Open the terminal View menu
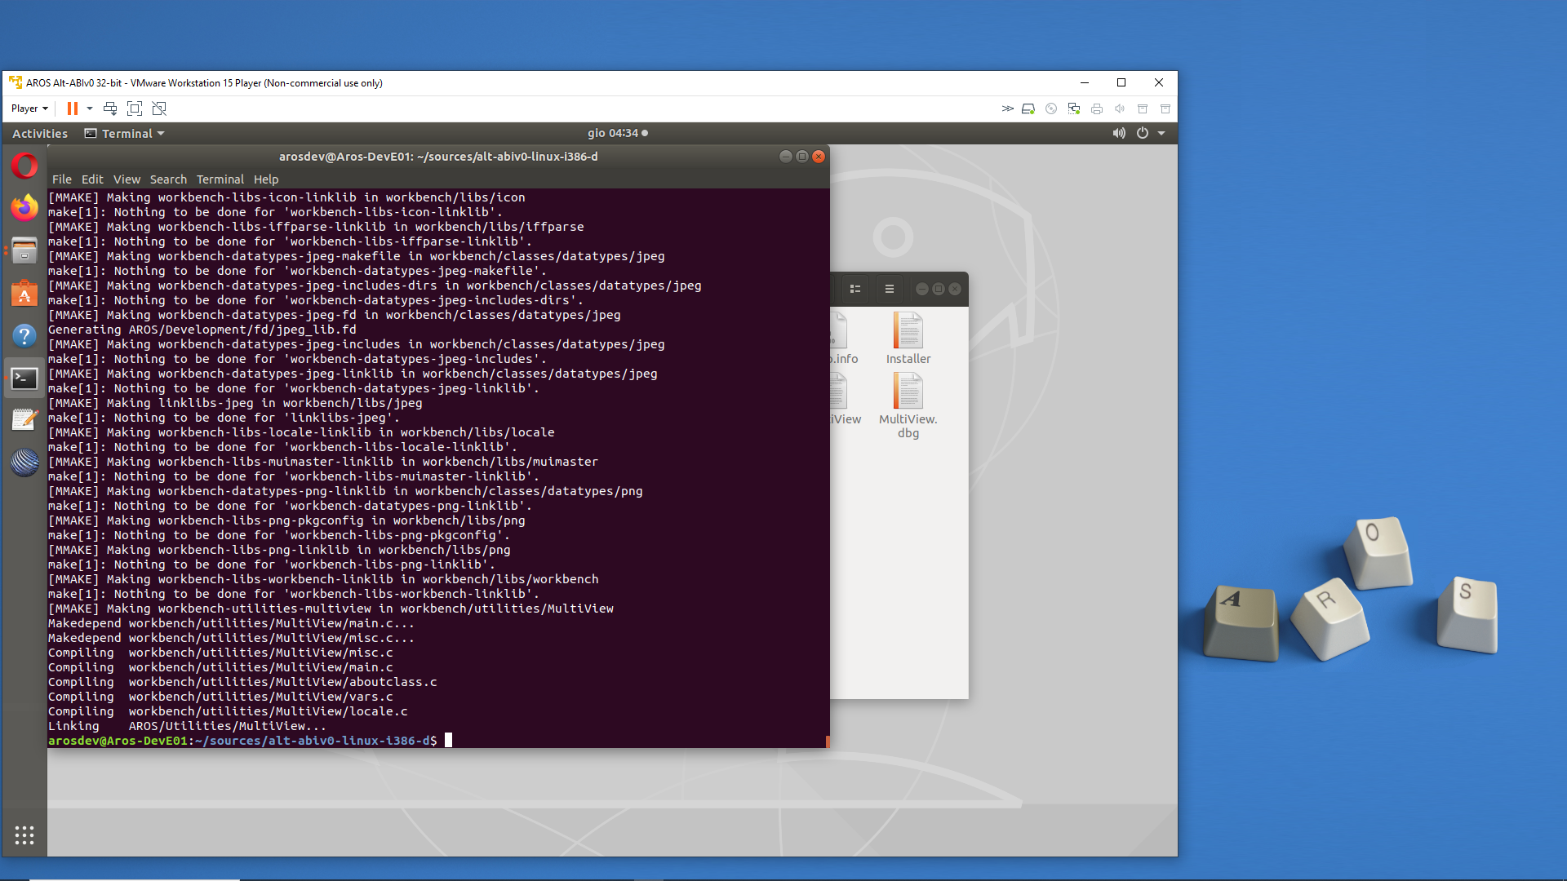 [127, 179]
